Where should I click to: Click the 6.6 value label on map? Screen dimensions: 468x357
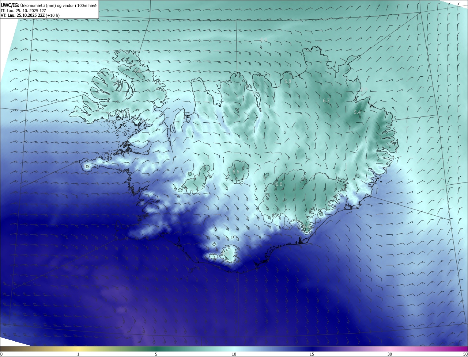click(236, 172)
